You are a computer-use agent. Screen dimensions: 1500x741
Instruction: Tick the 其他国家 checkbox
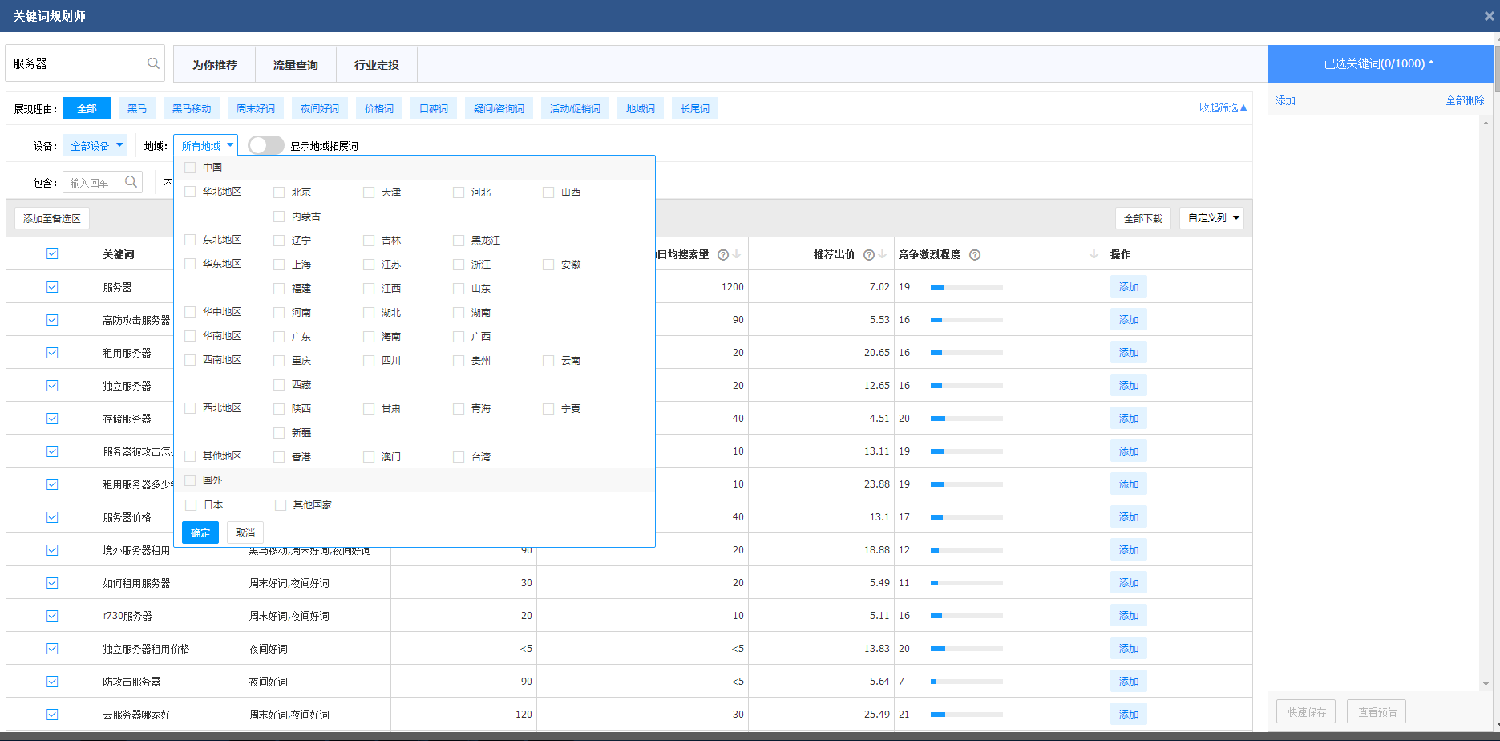[281, 505]
